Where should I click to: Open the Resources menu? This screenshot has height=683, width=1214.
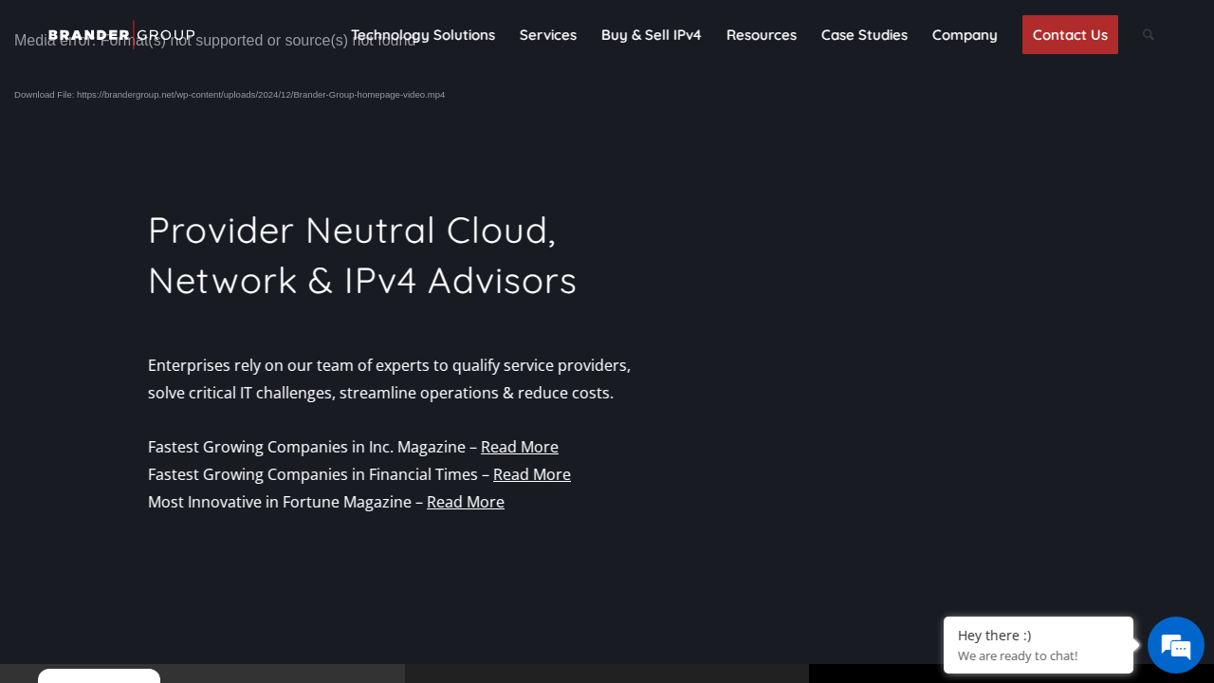point(762,35)
